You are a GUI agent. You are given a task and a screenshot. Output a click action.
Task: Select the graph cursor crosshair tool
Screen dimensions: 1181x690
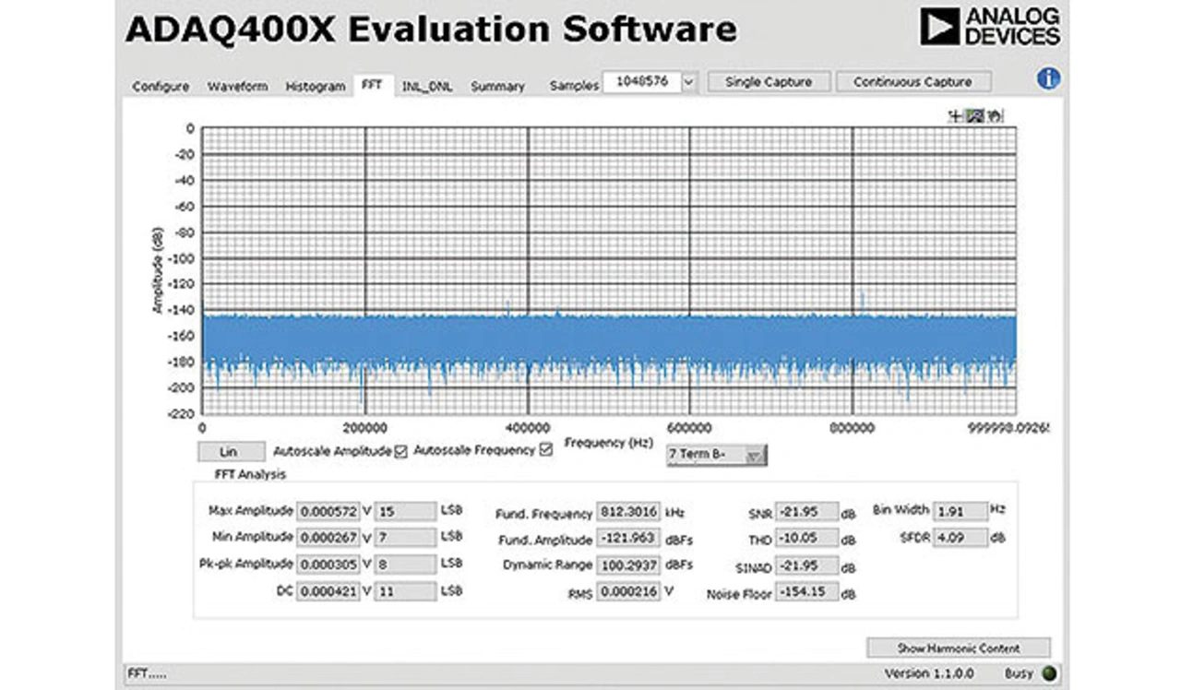tap(956, 116)
